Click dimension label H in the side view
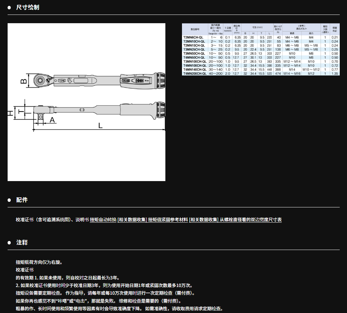 tap(10, 113)
